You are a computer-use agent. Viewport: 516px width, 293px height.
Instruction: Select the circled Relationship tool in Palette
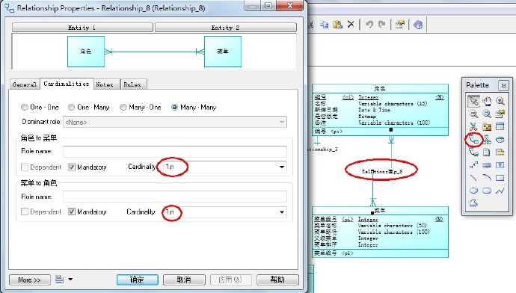coord(473,140)
